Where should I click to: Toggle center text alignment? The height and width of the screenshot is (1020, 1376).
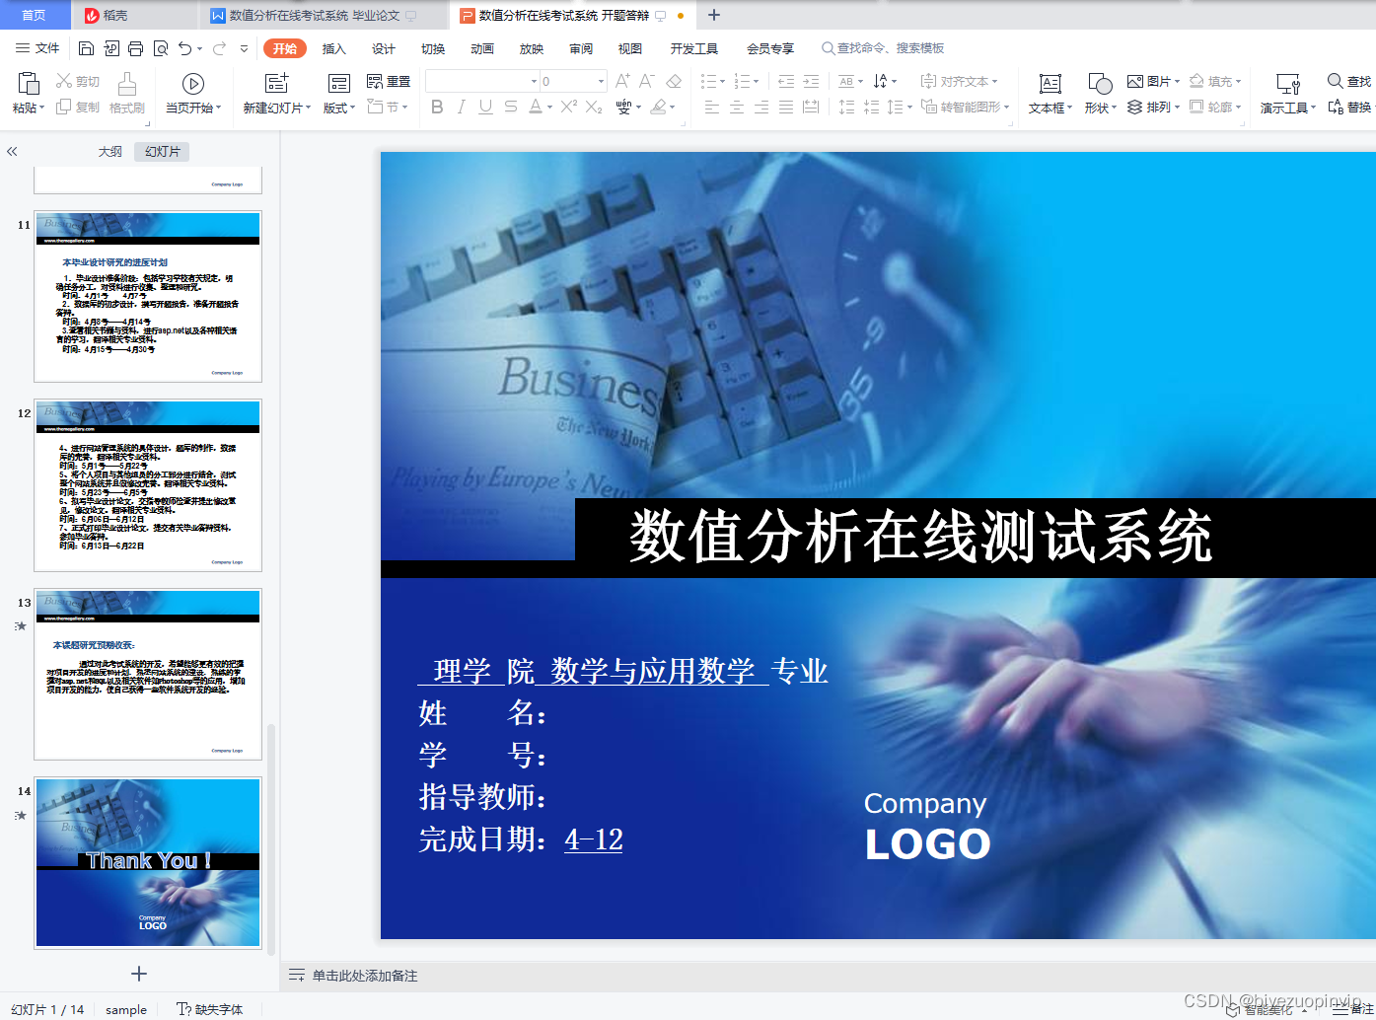pos(737,107)
